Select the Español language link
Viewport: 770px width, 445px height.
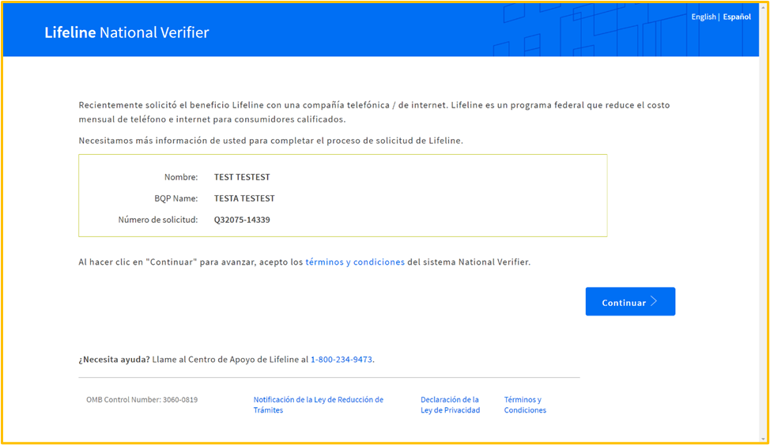[737, 17]
